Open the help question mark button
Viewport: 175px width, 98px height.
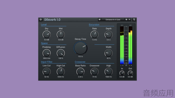coord(134,20)
